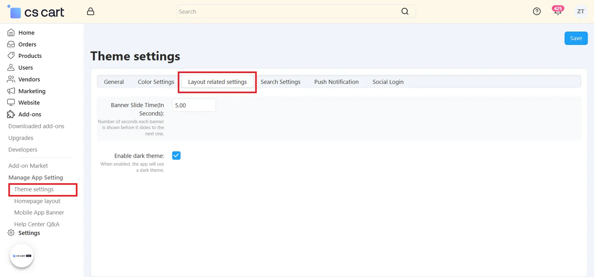Click the round CS Cart demo badge
This screenshot has height=277, width=594.
tap(22, 256)
